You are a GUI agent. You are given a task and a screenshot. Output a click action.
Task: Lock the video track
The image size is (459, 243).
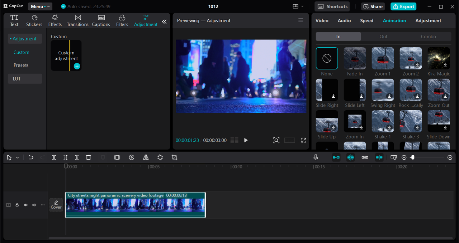(x=17, y=205)
